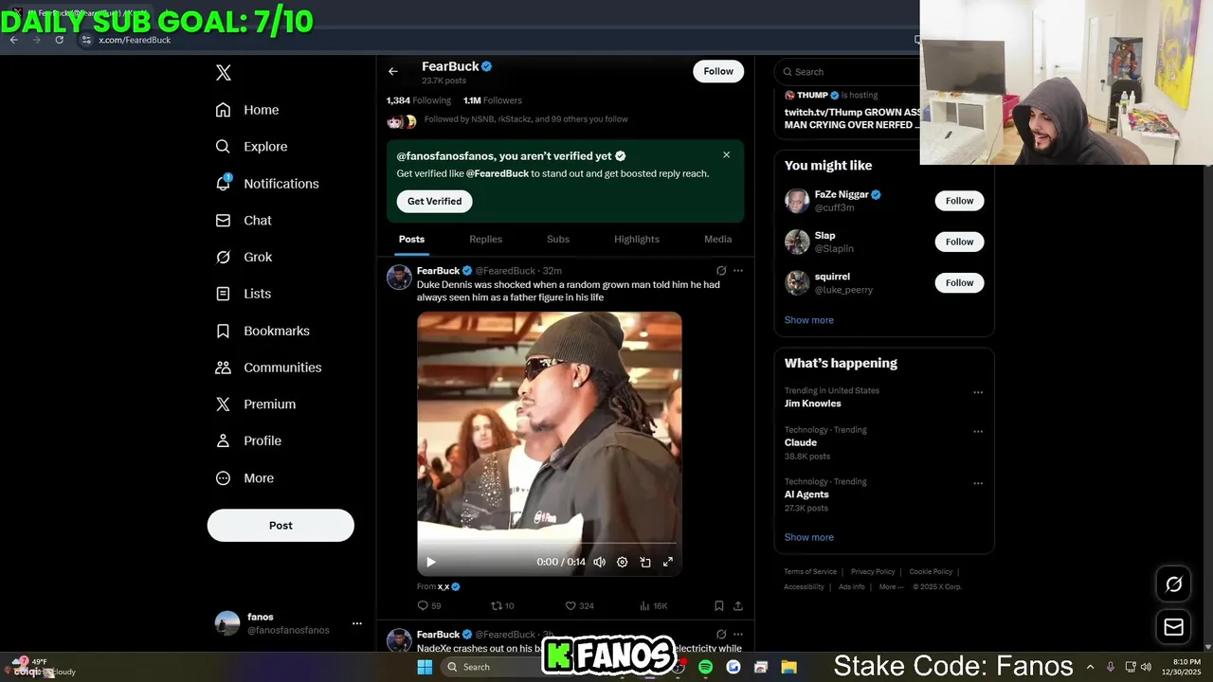Expand footer More menu
The width and height of the screenshot is (1213, 682).
[x=890, y=587]
